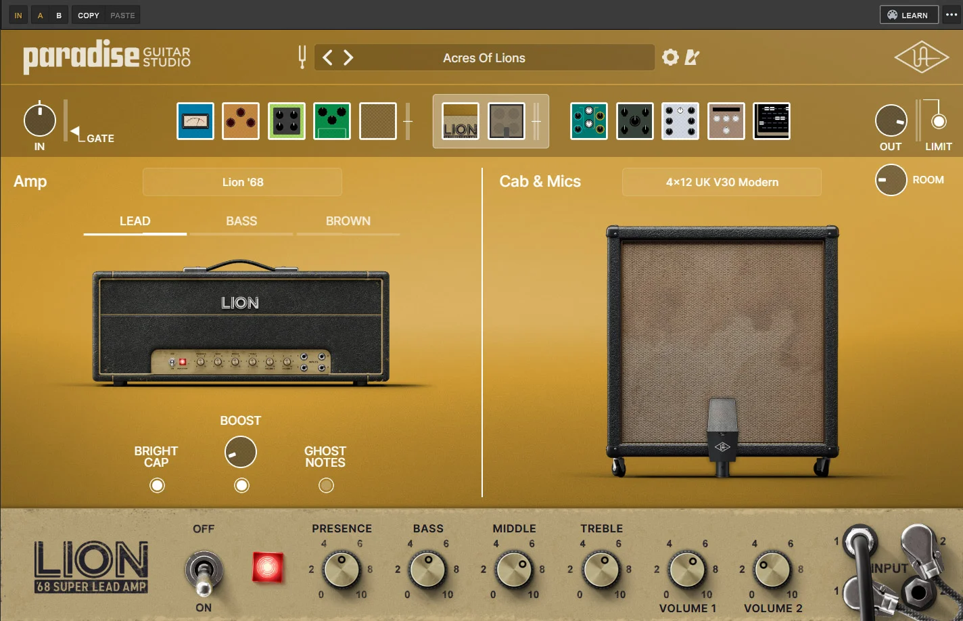Image resolution: width=963 pixels, height=621 pixels.
Task: Select preset slot A
Action: [x=40, y=15]
